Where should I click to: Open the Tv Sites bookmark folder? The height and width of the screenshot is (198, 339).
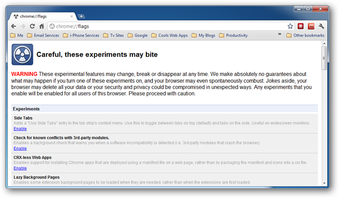[114, 35]
